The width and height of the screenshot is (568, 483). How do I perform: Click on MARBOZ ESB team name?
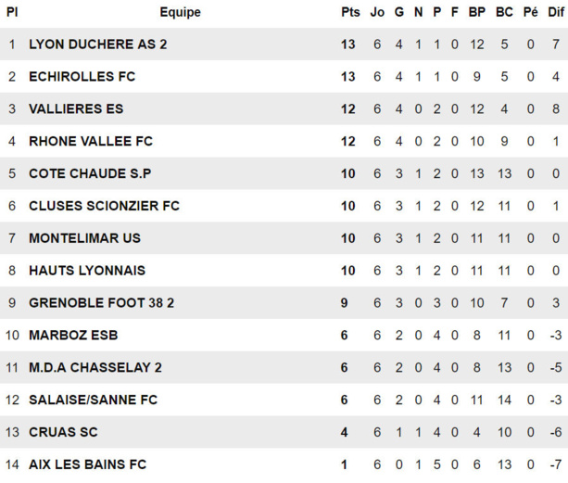[73, 335]
